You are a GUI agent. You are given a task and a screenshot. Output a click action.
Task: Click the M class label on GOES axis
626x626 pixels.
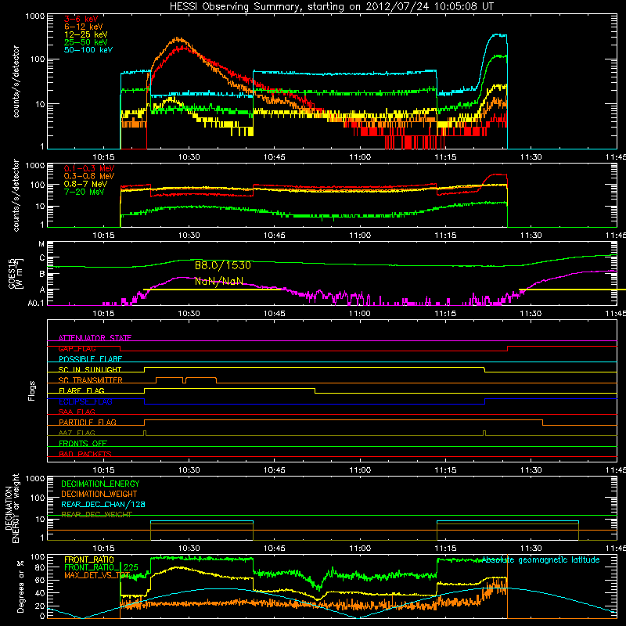41,243
